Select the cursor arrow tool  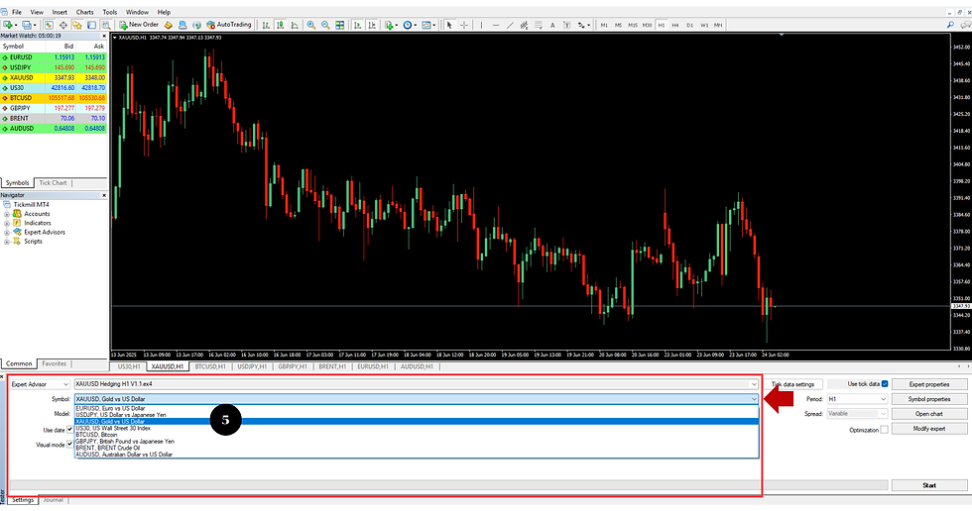click(449, 25)
